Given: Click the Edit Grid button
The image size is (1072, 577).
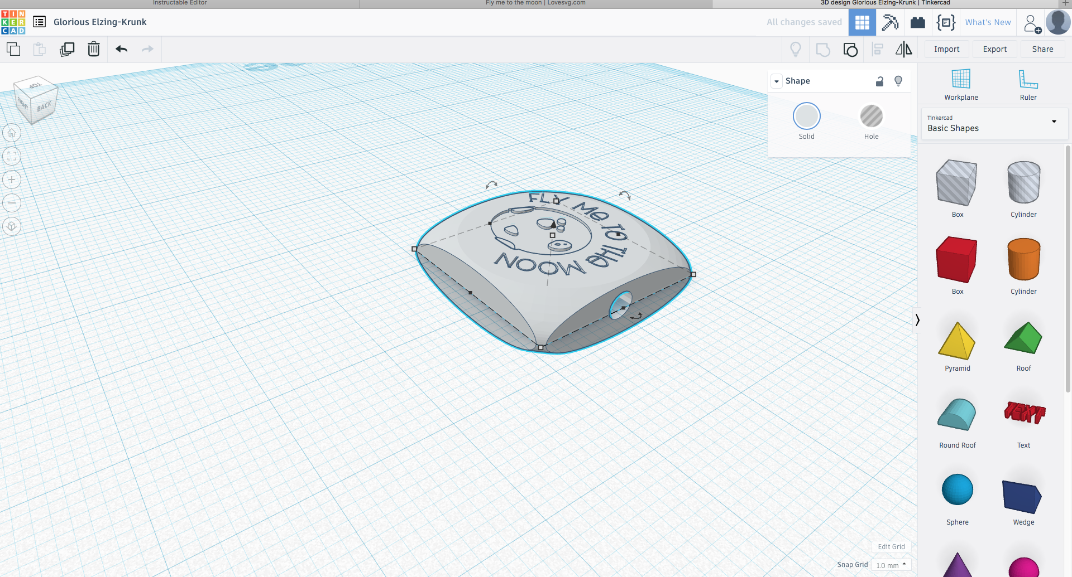Looking at the screenshot, I should click(x=891, y=547).
